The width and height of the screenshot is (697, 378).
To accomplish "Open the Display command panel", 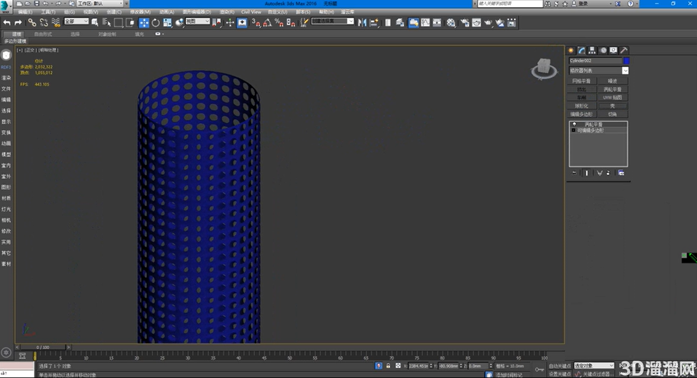I will 614,50.
